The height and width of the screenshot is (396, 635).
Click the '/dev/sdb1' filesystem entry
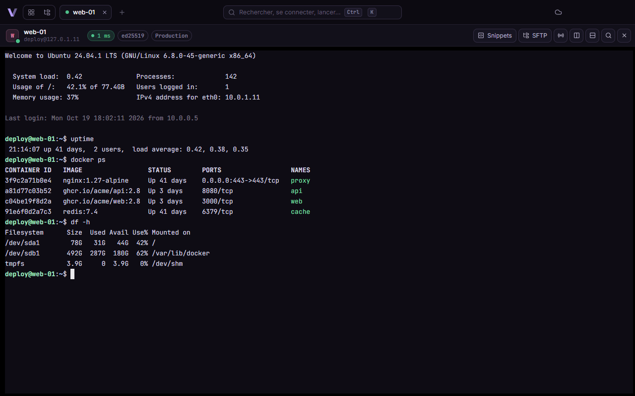[22, 253]
